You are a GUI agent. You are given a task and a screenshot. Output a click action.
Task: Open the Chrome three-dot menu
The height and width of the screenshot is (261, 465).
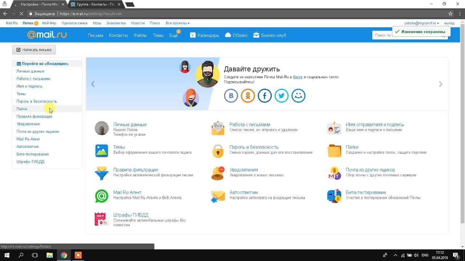pyautogui.click(x=460, y=14)
